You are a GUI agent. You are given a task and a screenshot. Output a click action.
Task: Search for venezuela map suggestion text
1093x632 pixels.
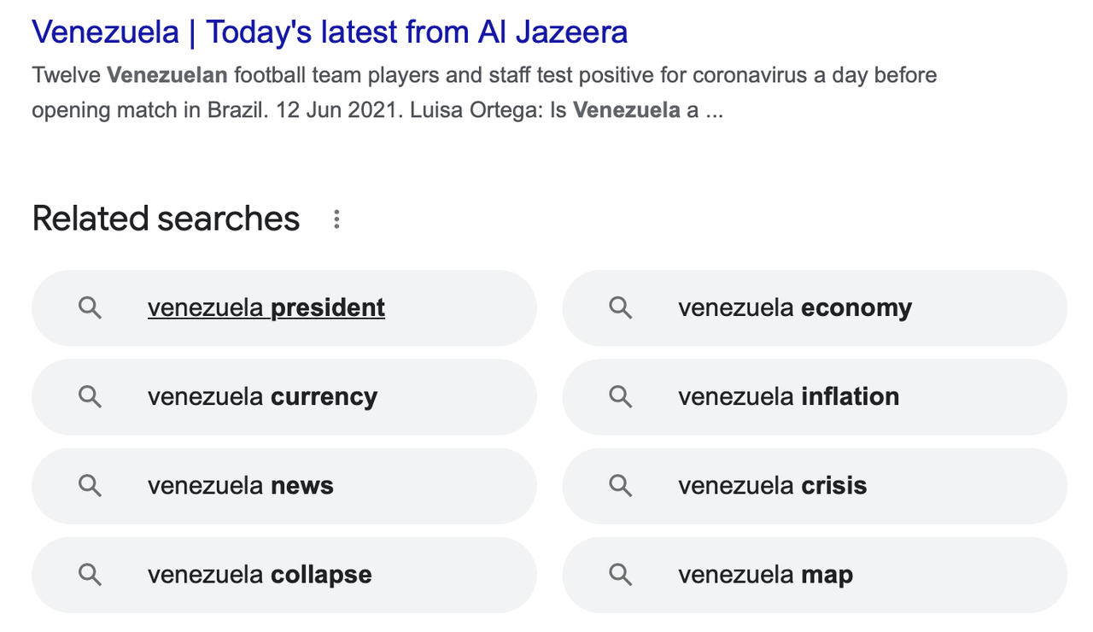coord(766,574)
